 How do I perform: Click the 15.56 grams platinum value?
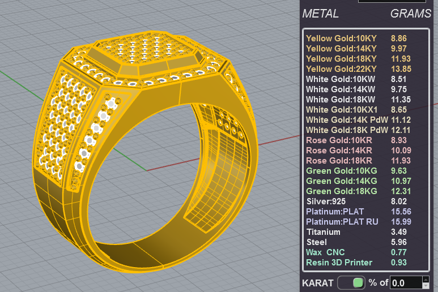click(401, 212)
